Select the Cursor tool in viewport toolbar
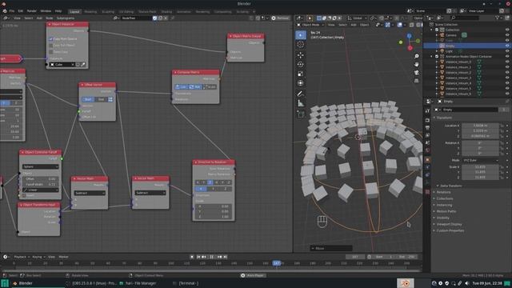Screen dimensions: 512x288 click(301, 45)
